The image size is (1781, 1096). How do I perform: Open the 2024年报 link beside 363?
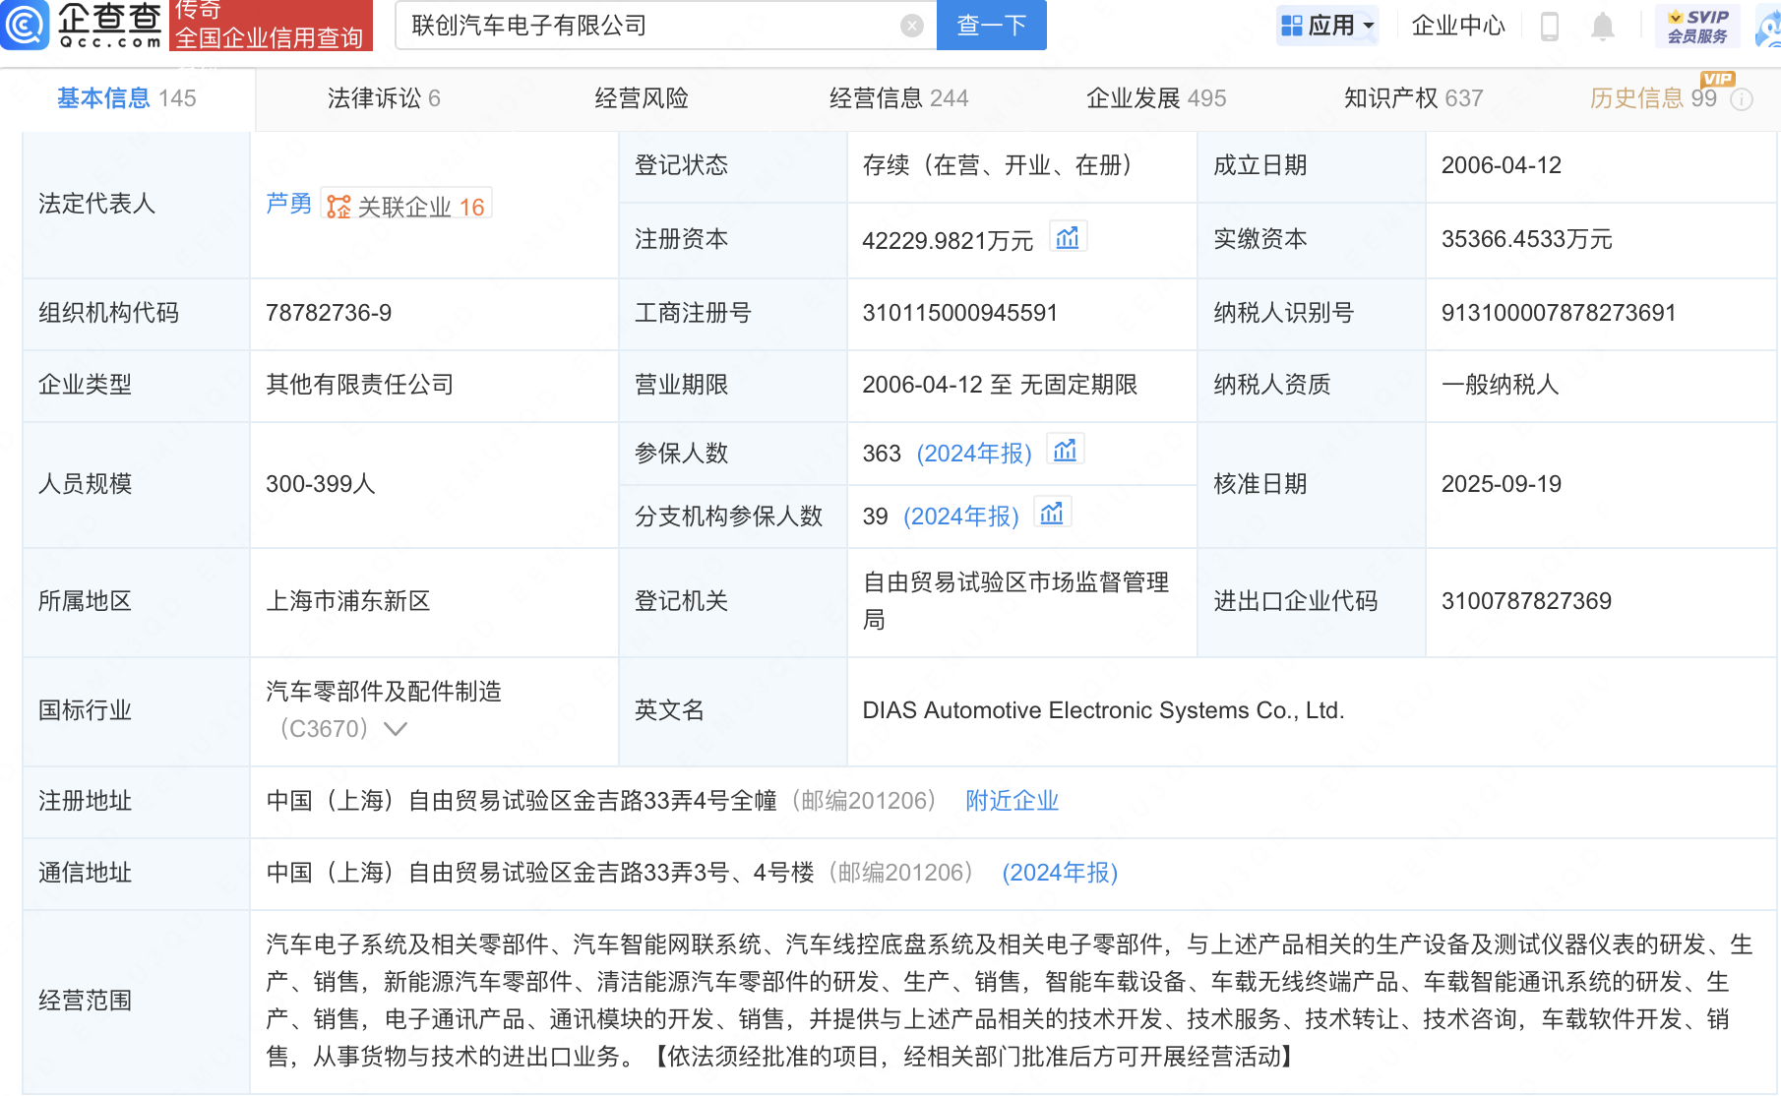click(974, 454)
